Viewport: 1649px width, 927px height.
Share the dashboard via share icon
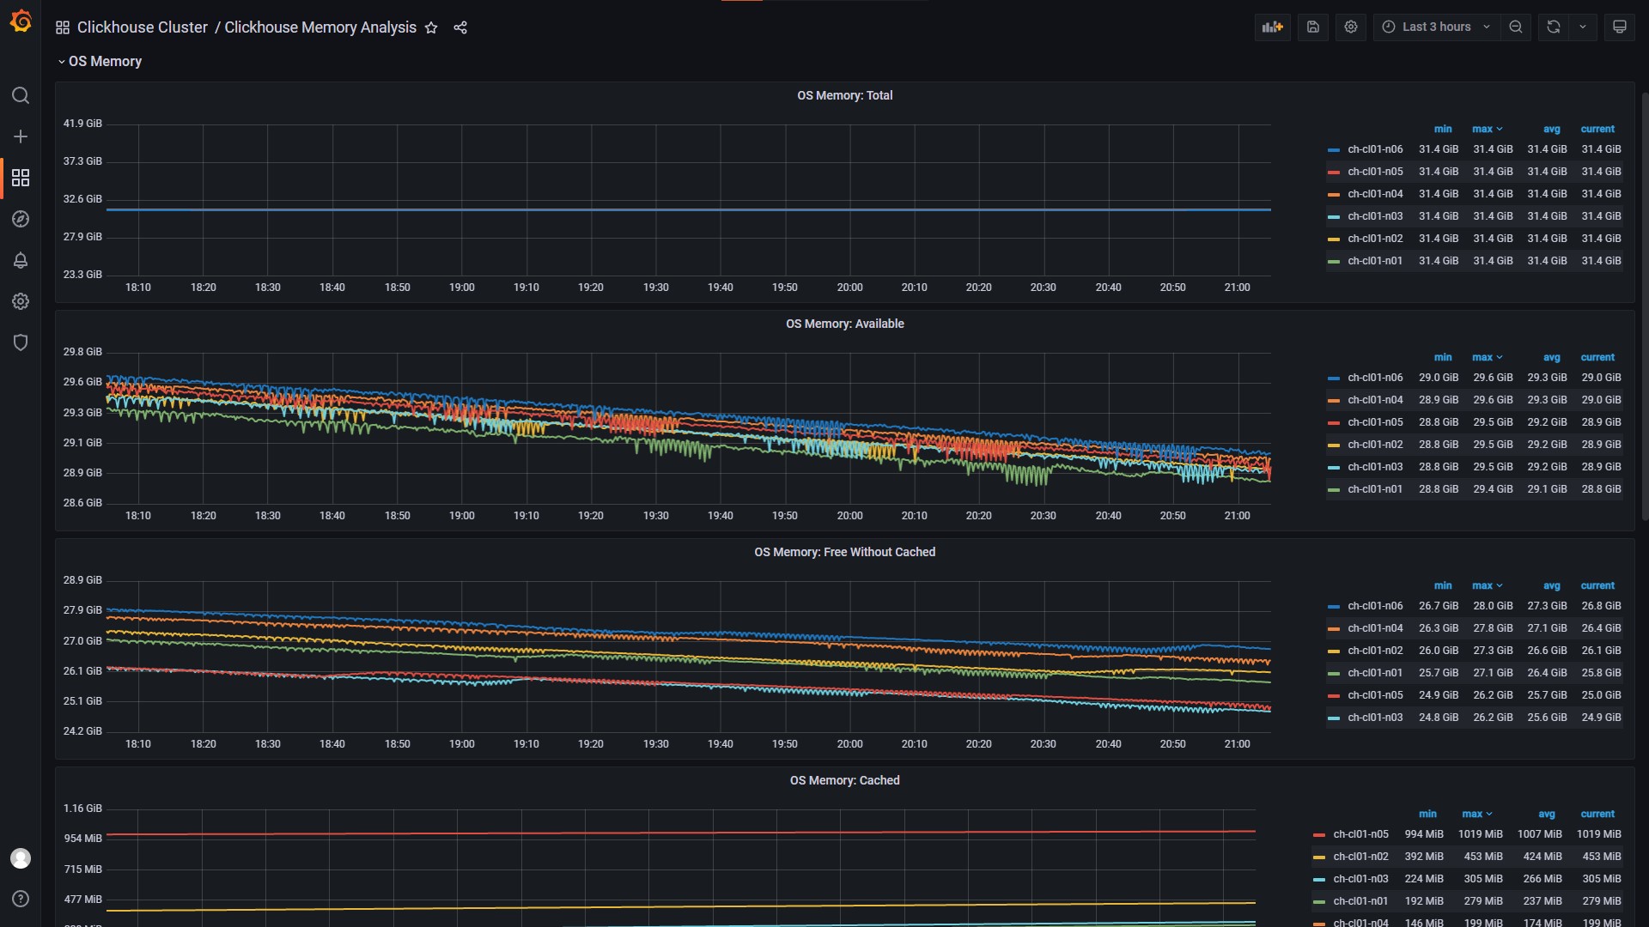point(460,27)
